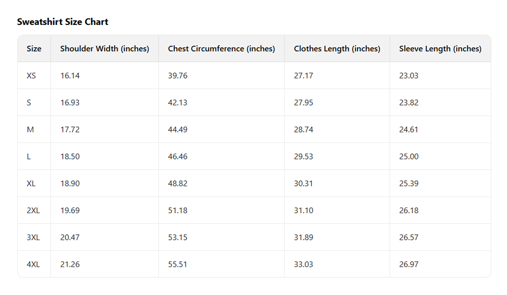The height and width of the screenshot is (295, 507).
Task: Select the Size column header
Action: click(34, 49)
